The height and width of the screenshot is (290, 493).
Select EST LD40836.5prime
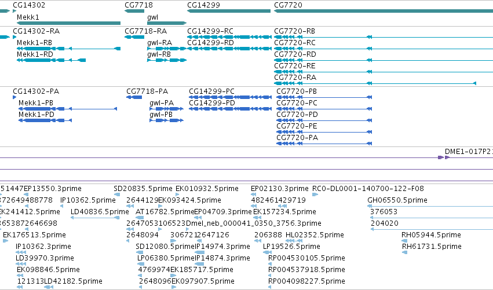(100, 212)
